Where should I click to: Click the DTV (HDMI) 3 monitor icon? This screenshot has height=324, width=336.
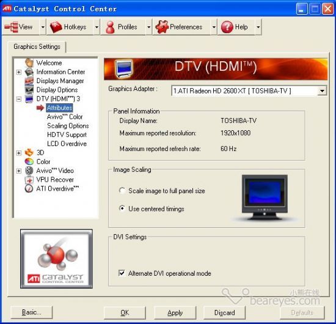tap(29, 99)
